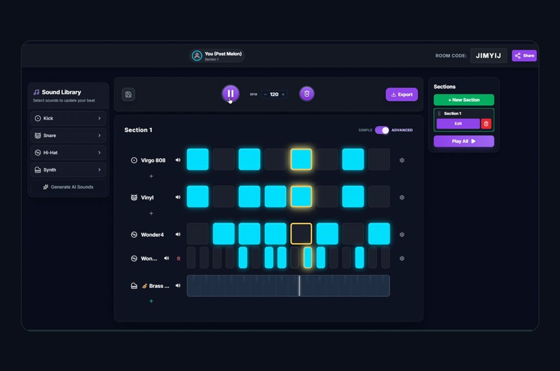560x371 pixels.
Task: Click the playhead marker in Brass timeline
Action: click(299, 286)
